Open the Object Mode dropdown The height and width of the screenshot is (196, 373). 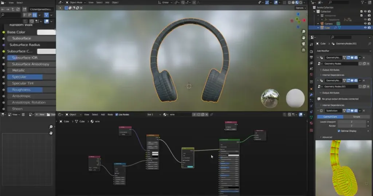pyautogui.click(x=76, y=3)
